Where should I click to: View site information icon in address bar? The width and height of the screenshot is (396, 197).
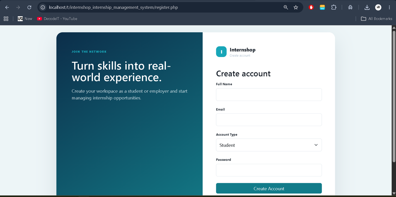43,7
